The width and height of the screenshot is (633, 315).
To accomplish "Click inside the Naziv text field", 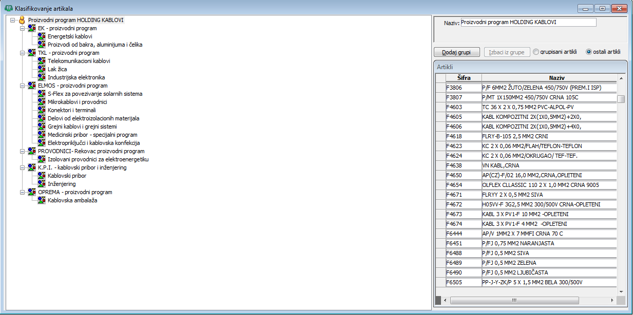I will (x=528, y=23).
